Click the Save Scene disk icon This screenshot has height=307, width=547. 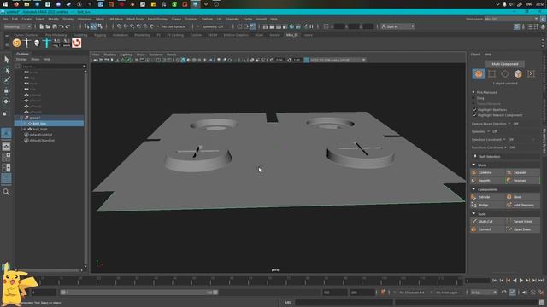pyautogui.click(x=55, y=26)
